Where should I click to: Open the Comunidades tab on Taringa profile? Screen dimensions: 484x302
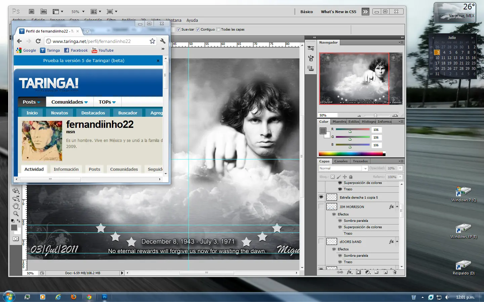(124, 169)
